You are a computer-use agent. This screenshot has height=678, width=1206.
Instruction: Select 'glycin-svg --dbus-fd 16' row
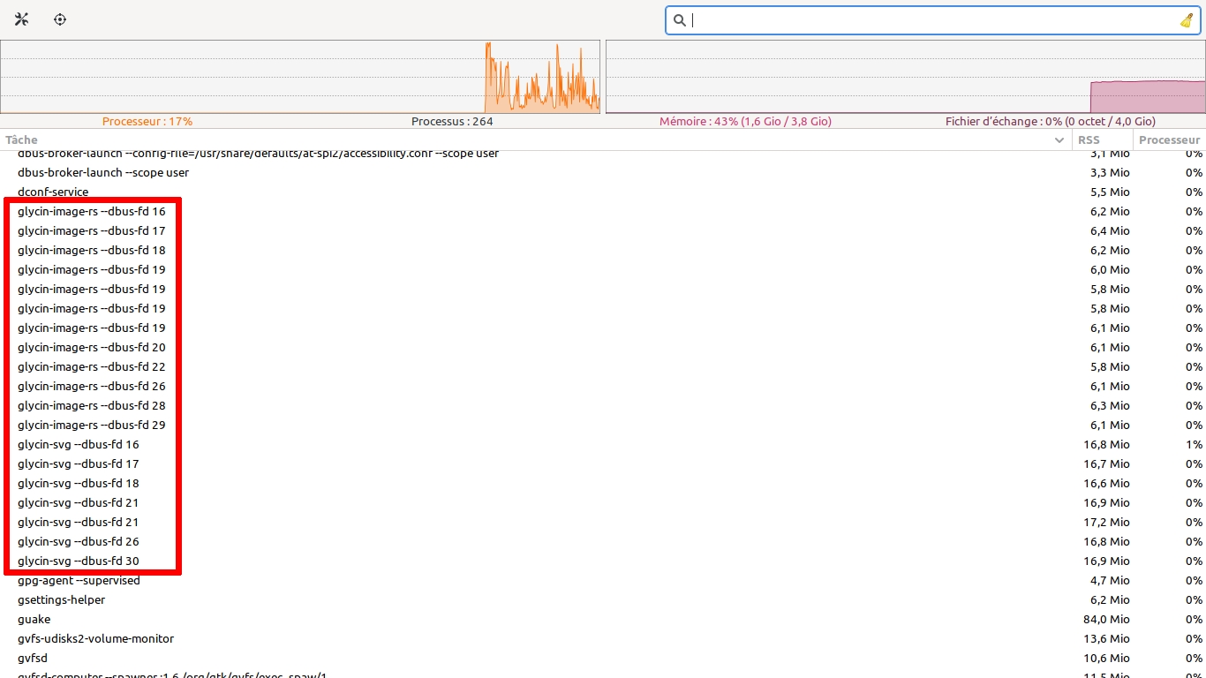(603, 444)
